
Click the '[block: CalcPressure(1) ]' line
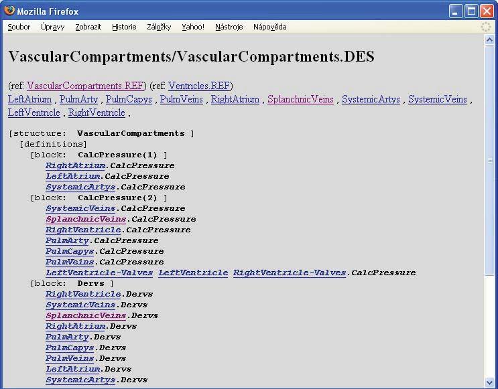click(99, 155)
